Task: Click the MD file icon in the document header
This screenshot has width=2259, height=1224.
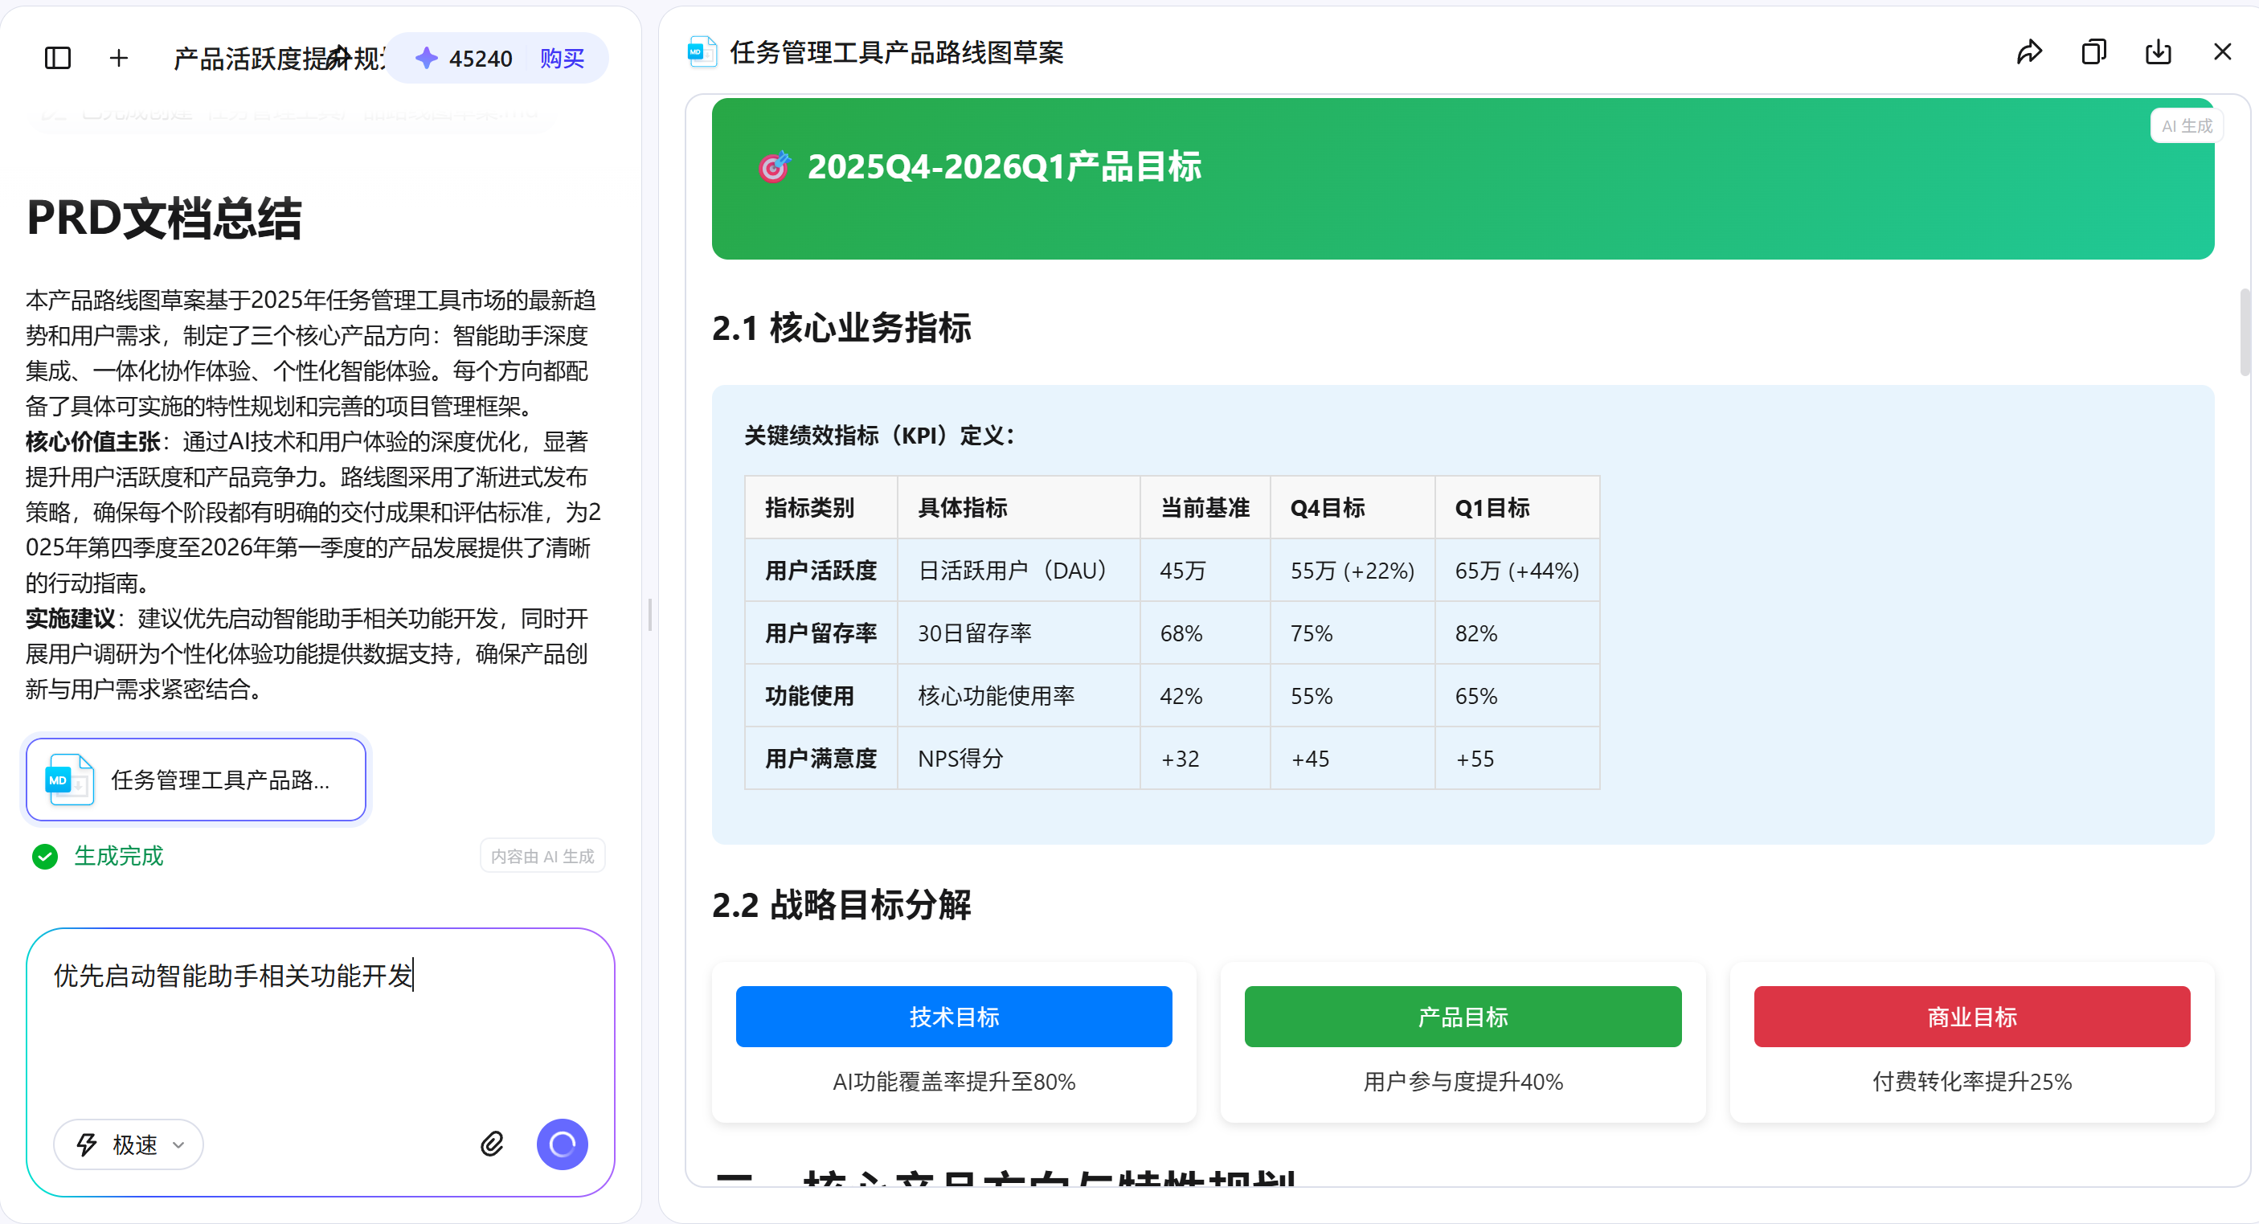Action: (701, 52)
